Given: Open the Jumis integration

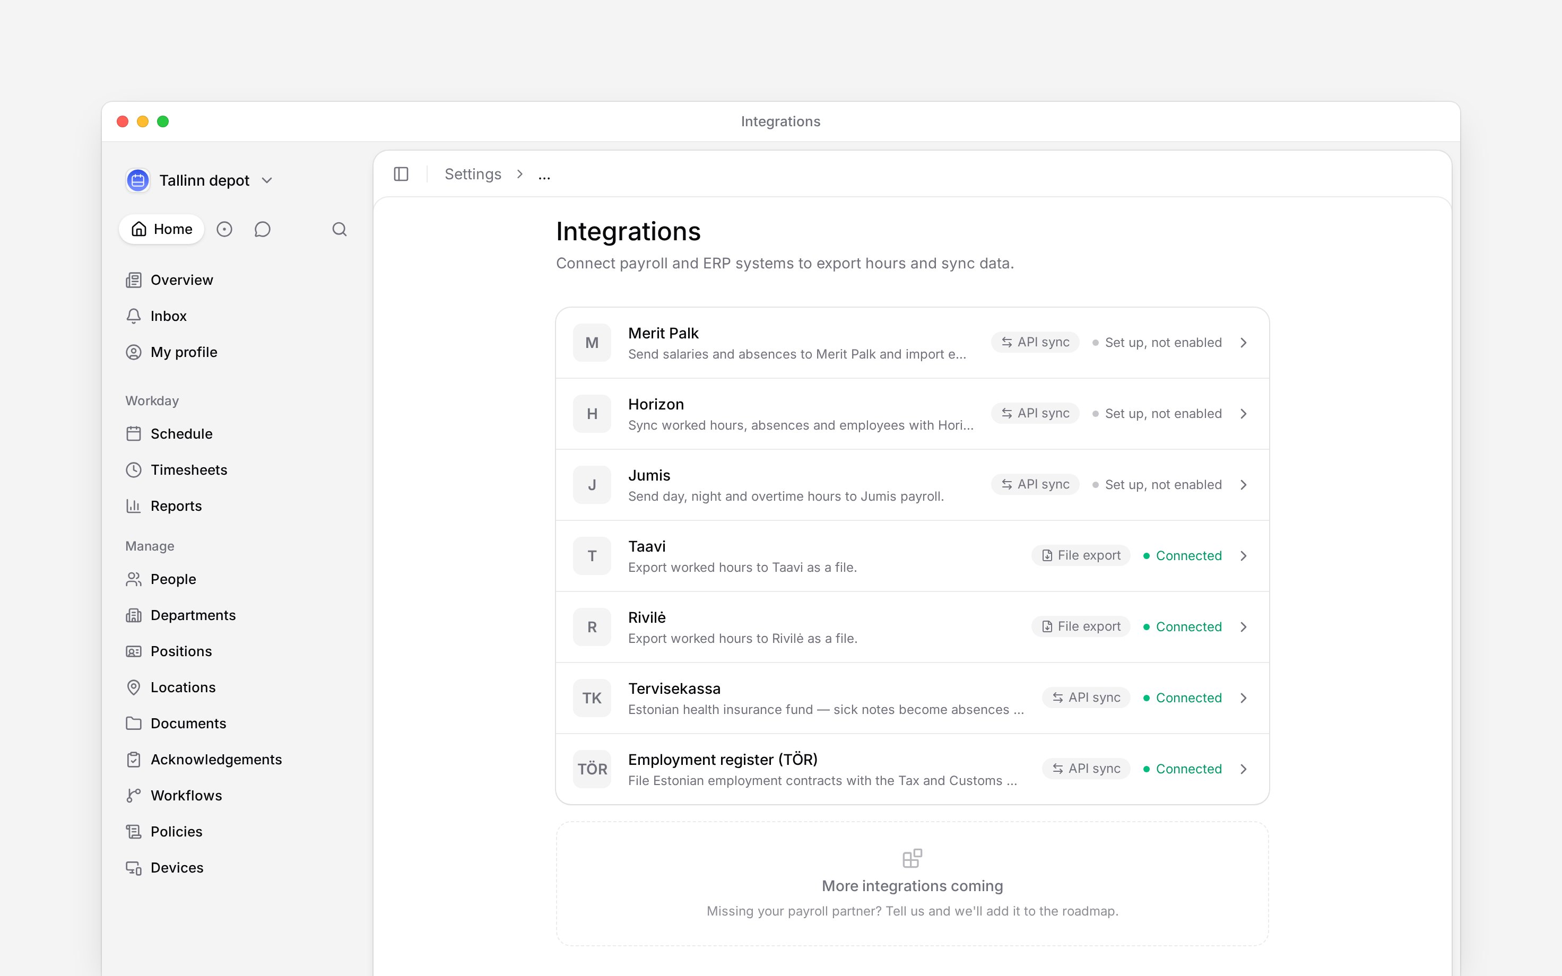Looking at the screenshot, I should click(912, 485).
